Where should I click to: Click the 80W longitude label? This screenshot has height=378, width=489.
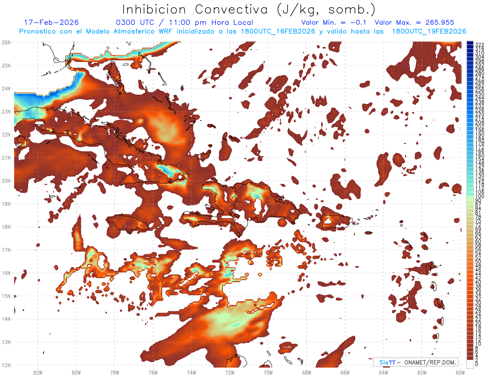pyautogui.click(x=76, y=372)
